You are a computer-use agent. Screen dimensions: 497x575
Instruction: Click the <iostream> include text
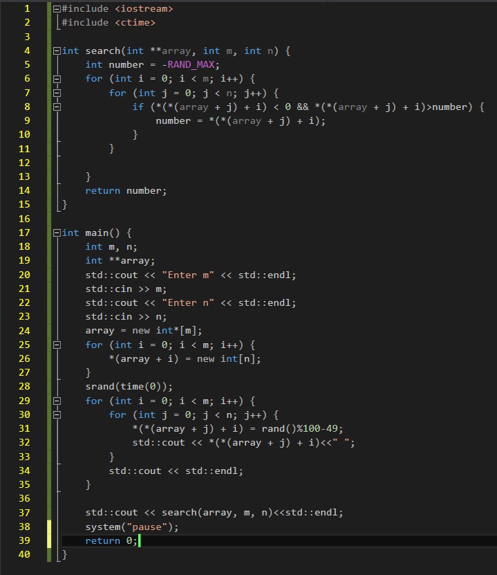pos(144,9)
